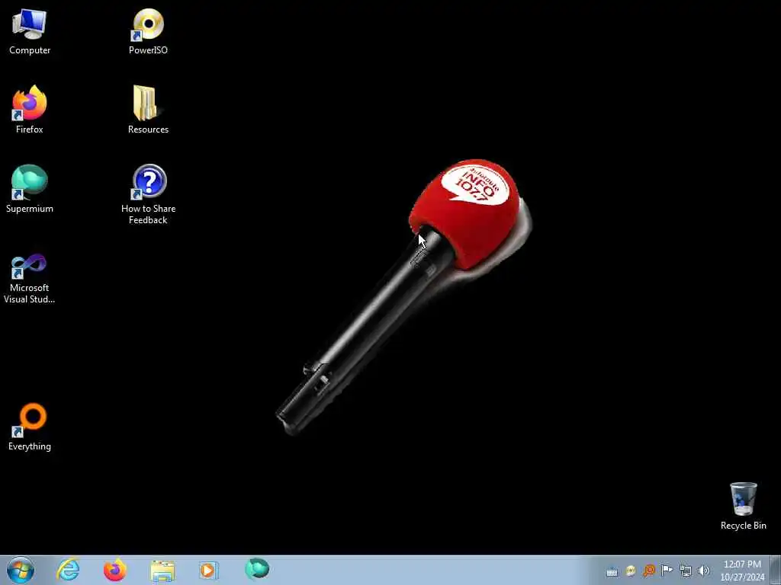Open Windows Explorer from the taskbar
Screen dimensions: 781x585
click(x=162, y=570)
